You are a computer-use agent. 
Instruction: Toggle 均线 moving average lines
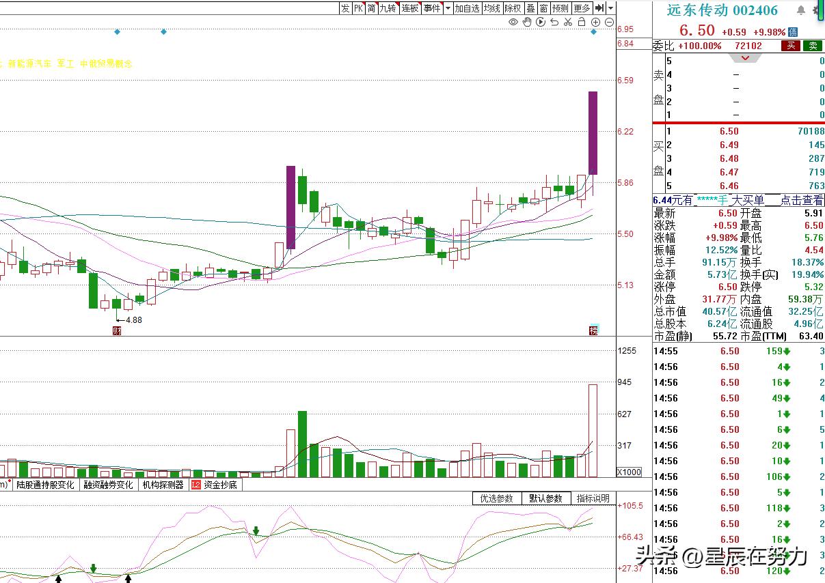pyautogui.click(x=492, y=8)
